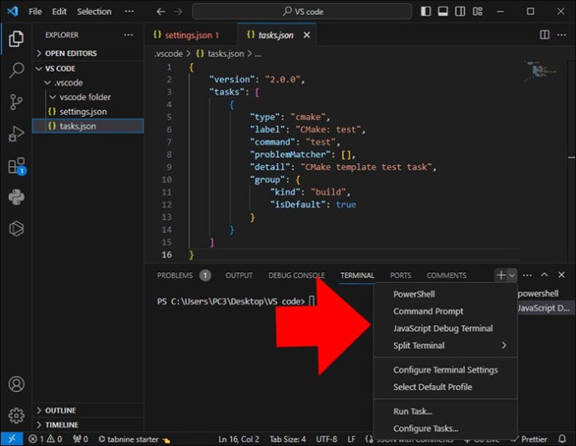Open the Selection menu

click(x=94, y=12)
